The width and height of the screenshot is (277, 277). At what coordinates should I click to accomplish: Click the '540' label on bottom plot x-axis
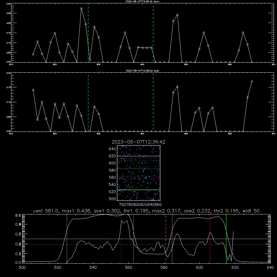pyautogui.click(x=93, y=268)
